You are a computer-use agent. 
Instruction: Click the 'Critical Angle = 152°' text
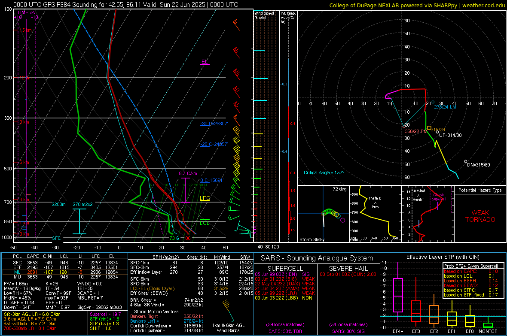(x=324, y=173)
